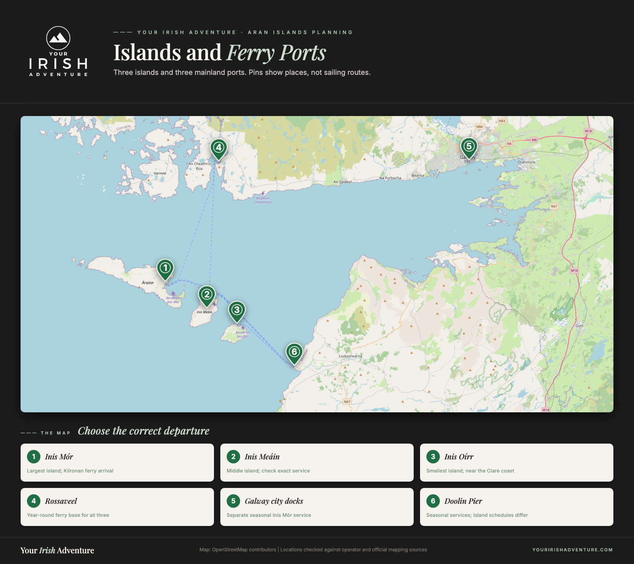This screenshot has height=564, width=634.
Task: Click Separate seasonal Inis Mór service text
Action: [269, 515]
